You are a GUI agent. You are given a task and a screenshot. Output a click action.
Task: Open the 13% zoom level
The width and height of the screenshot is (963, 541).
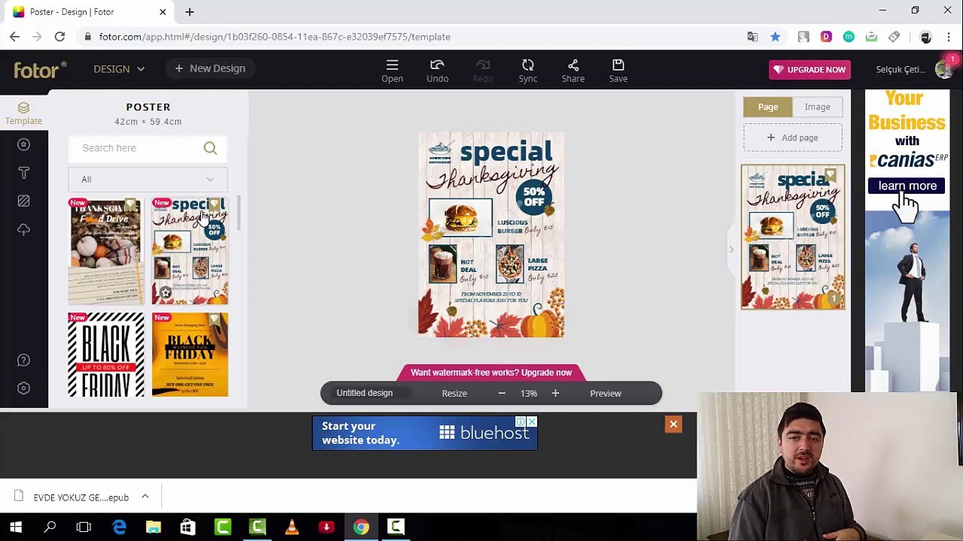coord(528,394)
